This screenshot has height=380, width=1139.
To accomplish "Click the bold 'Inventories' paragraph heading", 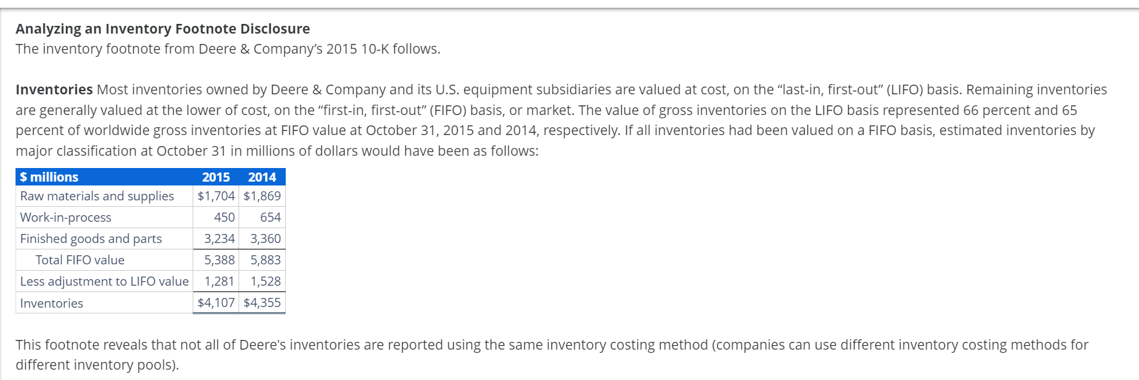I will [54, 89].
